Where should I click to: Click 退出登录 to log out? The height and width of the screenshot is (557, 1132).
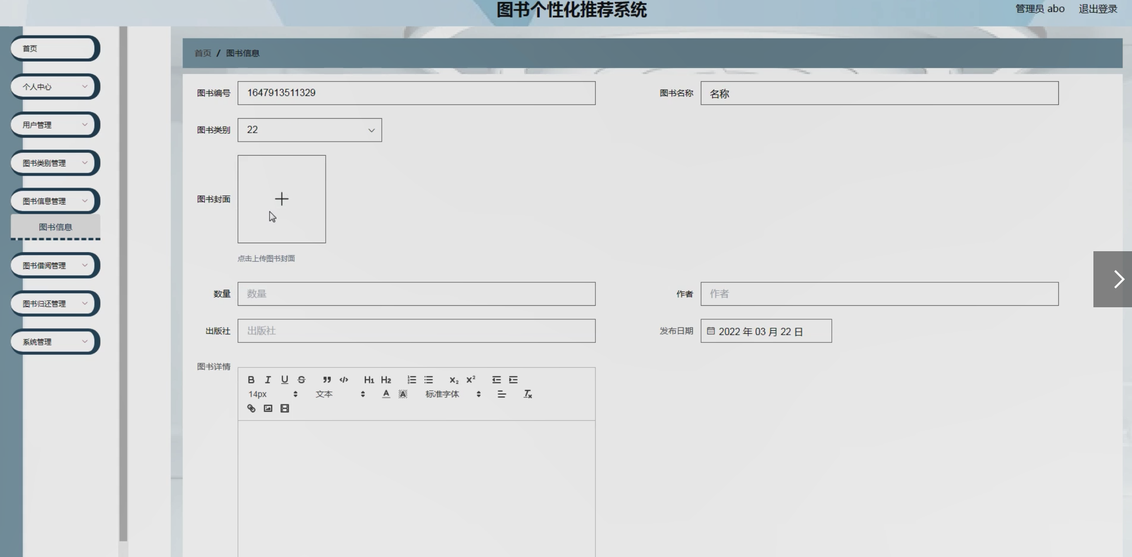[x=1097, y=9]
